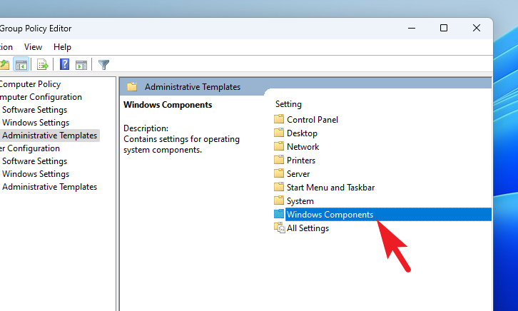Screen dimensions: 518x311
Task: Click the Printers folder icon
Action: pyautogui.click(x=279, y=160)
